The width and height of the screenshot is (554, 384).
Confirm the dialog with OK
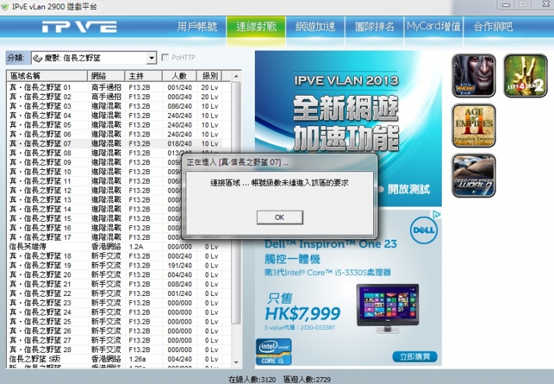point(280,217)
